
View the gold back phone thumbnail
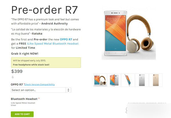coord(156,80)
